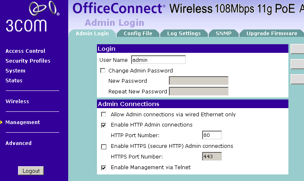Open the System menu link
The height and width of the screenshot is (181, 304).
click(x=15, y=71)
